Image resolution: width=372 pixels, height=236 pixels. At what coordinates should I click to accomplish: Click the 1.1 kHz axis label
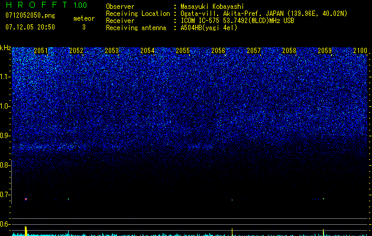5,77
